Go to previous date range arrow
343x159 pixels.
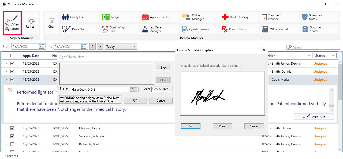(92, 46)
